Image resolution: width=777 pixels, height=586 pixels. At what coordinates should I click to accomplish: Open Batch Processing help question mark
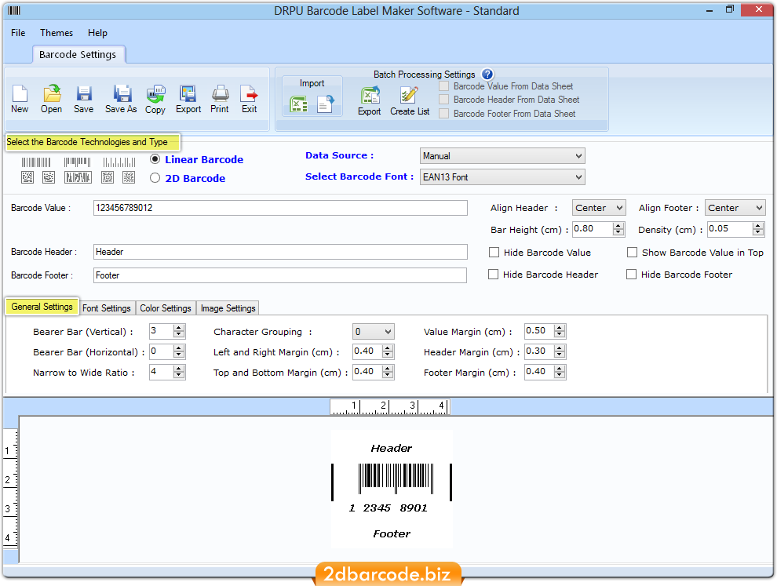coord(487,75)
